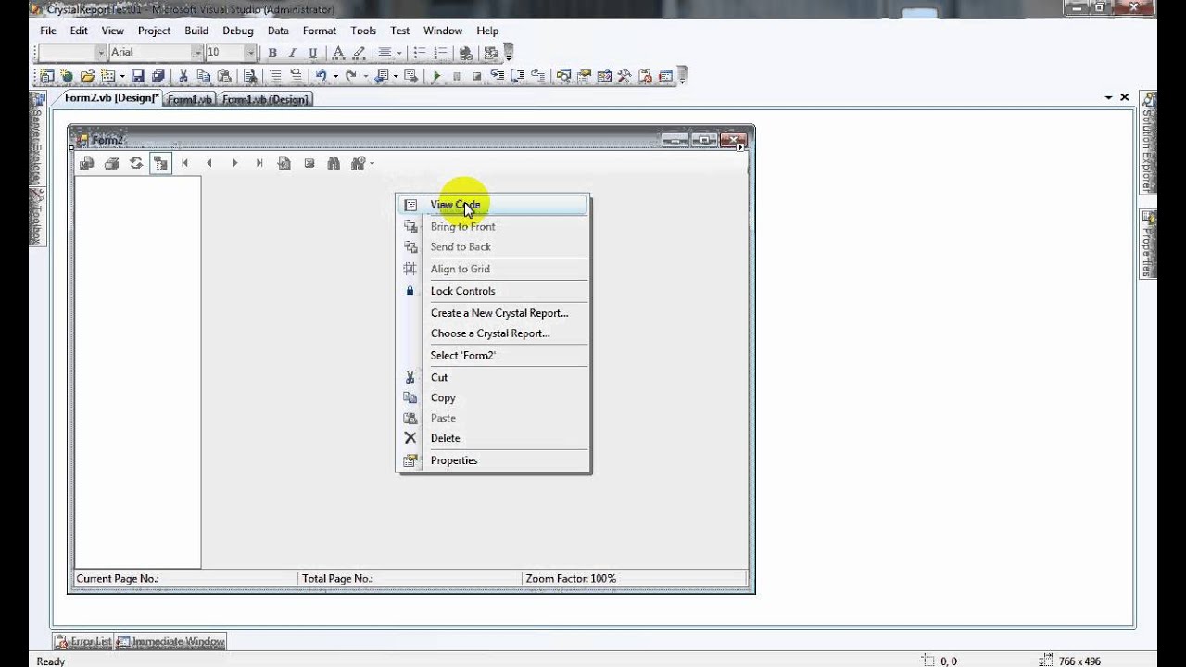This screenshot has height=667, width=1186.
Task: Toggle the Group Tree button in viewer
Action: [x=160, y=163]
